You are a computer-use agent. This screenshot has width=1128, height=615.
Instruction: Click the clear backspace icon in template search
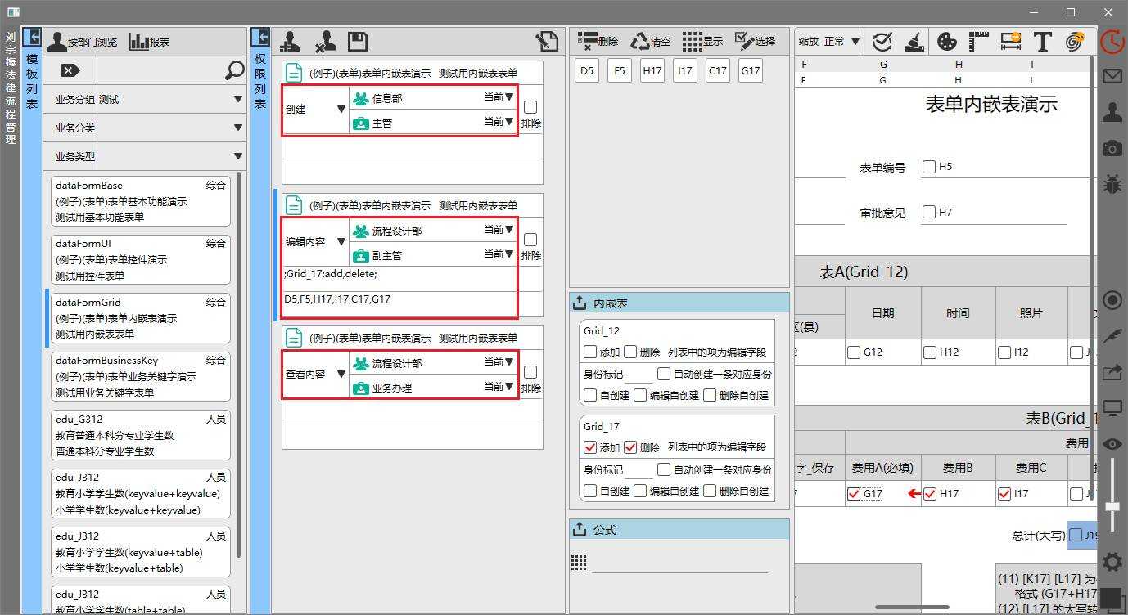(70, 70)
